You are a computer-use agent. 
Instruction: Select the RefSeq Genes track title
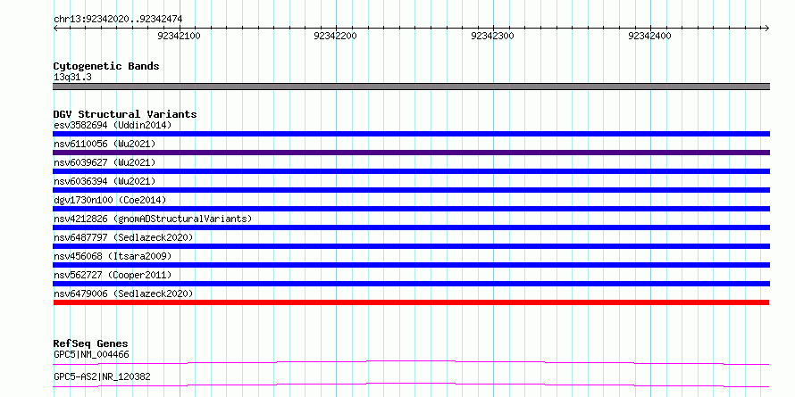[x=90, y=343]
